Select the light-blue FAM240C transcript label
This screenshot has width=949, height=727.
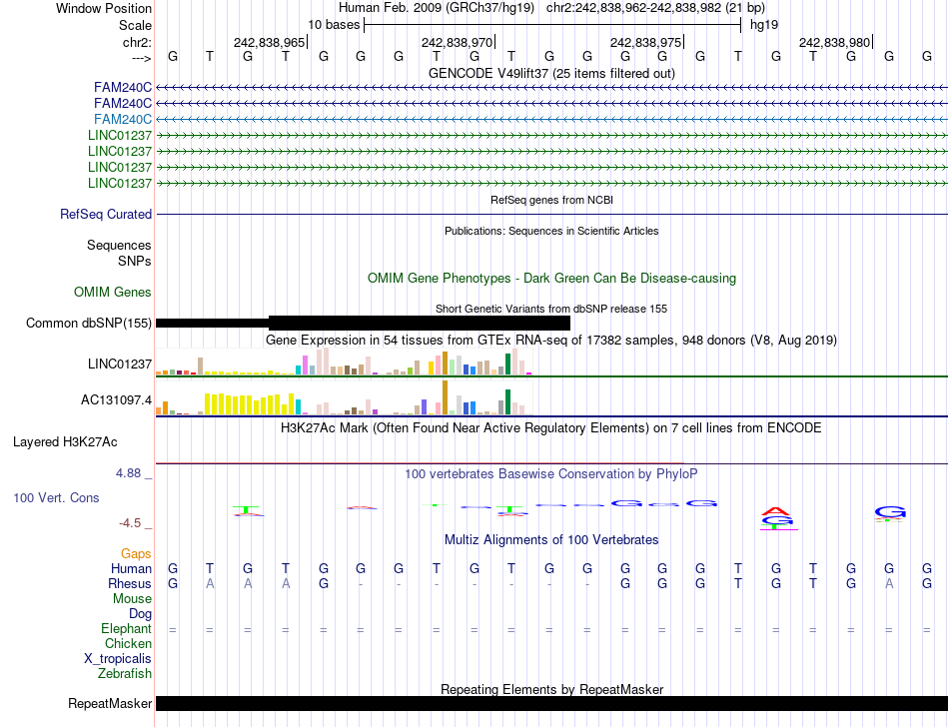[123, 119]
